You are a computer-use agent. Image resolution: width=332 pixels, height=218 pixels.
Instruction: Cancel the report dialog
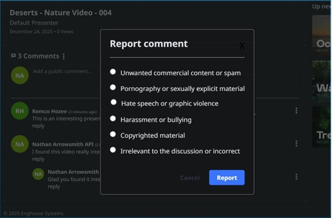pos(190,178)
